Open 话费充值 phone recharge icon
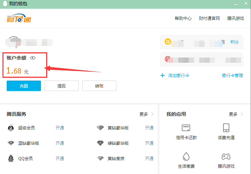Image resolution: width=251 pixels, height=174 pixels. coord(226,128)
